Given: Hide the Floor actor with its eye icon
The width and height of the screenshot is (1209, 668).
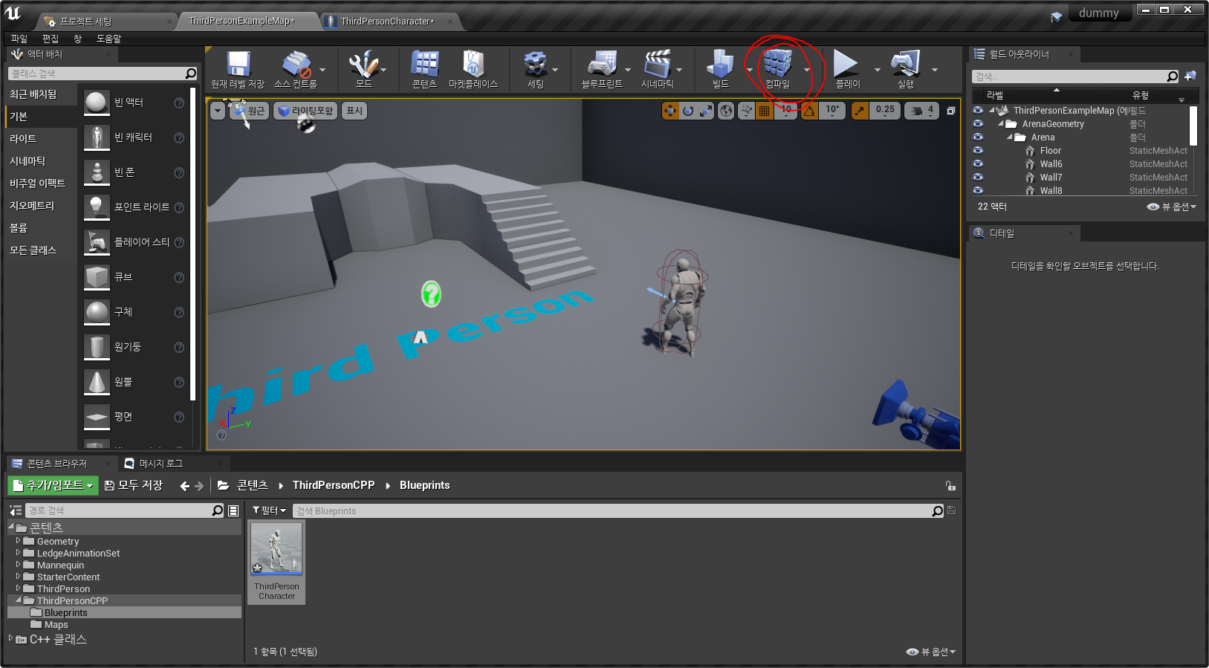Looking at the screenshot, I should [x=978, y=150].
